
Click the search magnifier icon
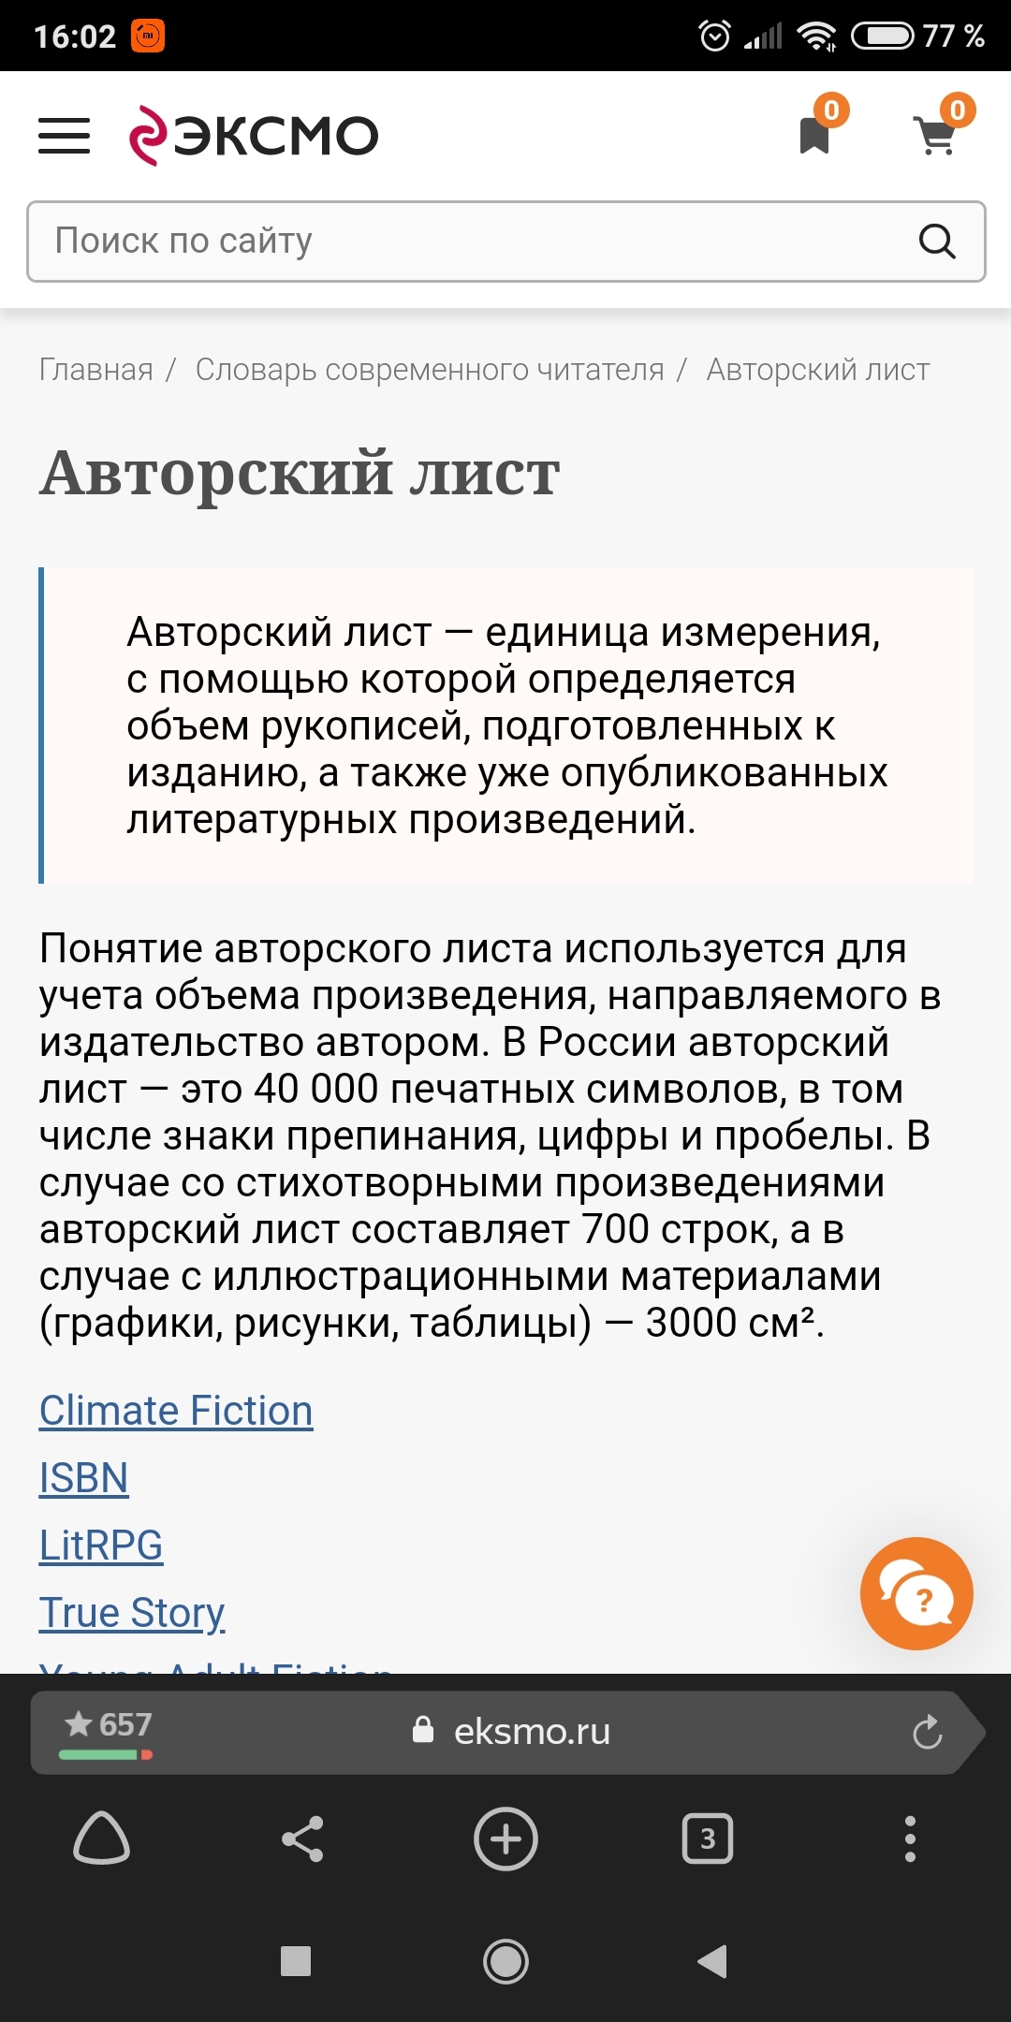pos(936,242)
